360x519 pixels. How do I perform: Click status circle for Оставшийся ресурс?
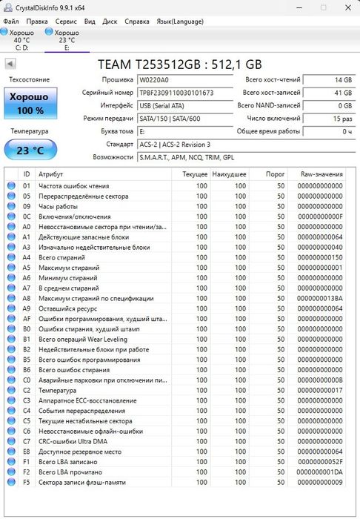(x=11, y=308)
